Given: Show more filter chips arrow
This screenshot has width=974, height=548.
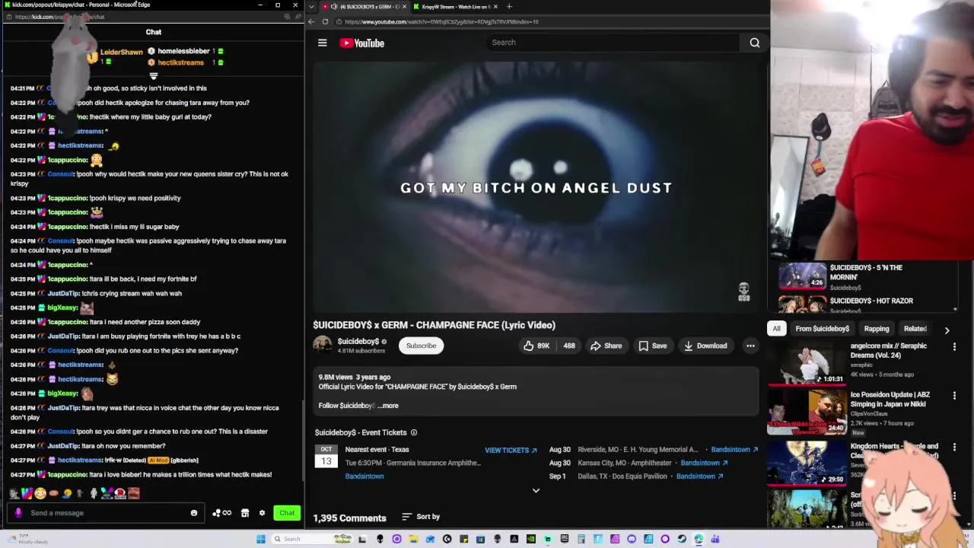Looking at the screenshot, I should 947,330.
